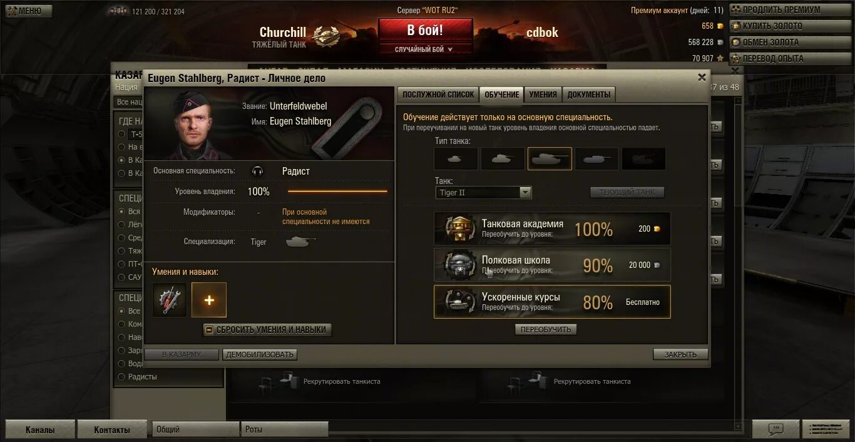Switch to the Умения tab
This screenshot has height=442, width=855.
click(x=543, y=95)
